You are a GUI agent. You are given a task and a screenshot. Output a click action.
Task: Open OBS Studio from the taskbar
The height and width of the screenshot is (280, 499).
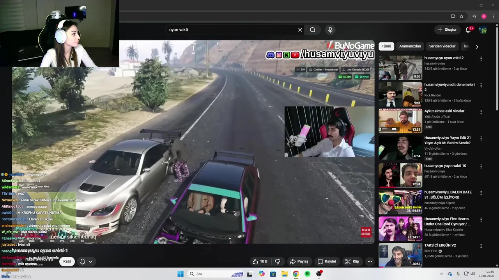(x=319, y=274)
